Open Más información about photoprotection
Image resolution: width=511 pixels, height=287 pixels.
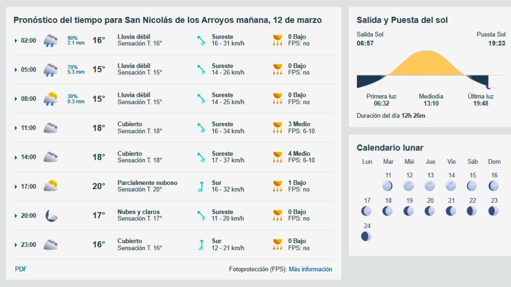[x=310, y=269]
